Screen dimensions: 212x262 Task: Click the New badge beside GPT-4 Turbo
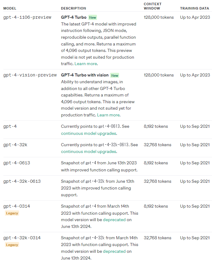[x=93, y=18]
